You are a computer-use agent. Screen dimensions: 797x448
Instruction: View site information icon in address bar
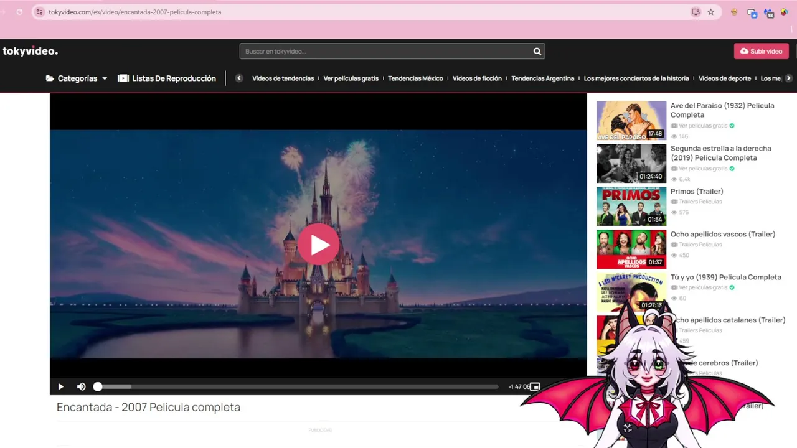coord(39,12)
